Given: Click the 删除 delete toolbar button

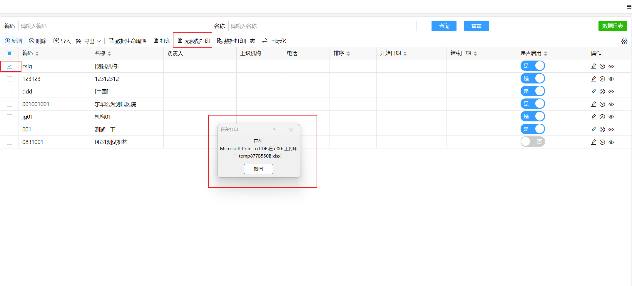Looking at the screenshot, I should click(38, 41).
